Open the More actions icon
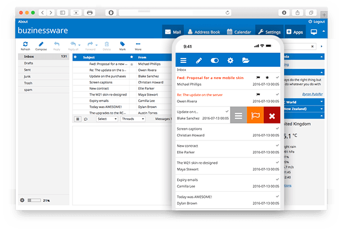 [x=138, y=44]
